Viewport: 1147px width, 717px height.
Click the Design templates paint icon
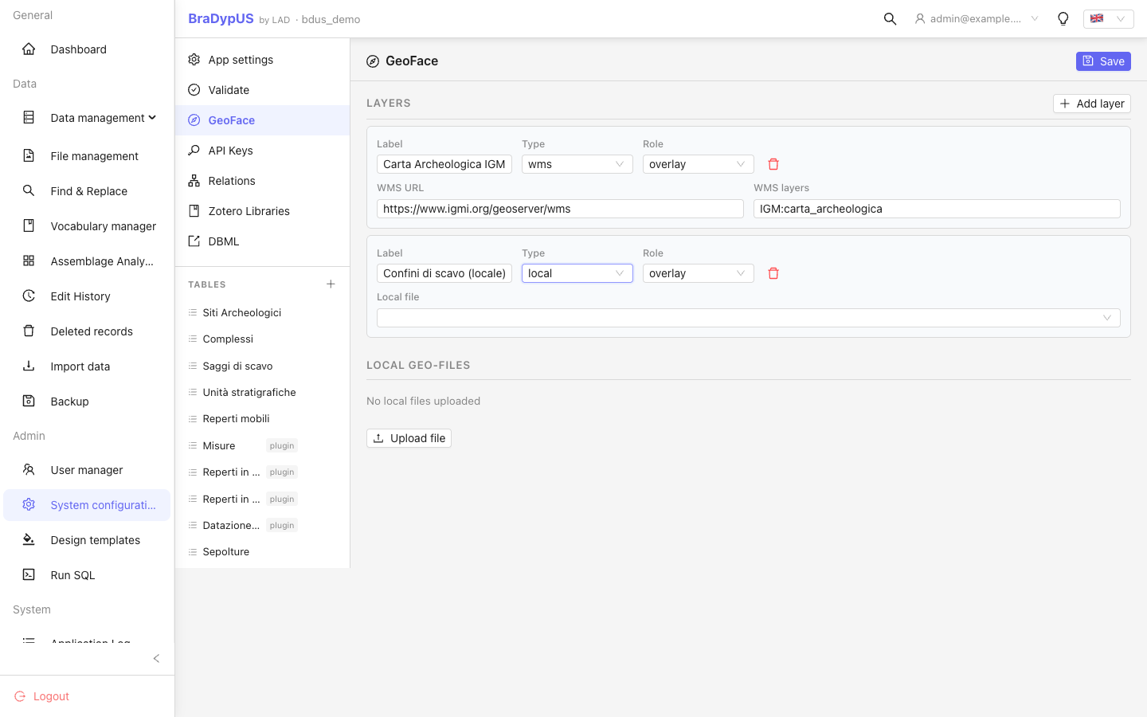click(29, 540)
